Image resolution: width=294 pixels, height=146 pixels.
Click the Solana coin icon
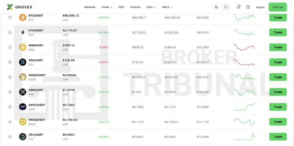click(x=23, y=62)
